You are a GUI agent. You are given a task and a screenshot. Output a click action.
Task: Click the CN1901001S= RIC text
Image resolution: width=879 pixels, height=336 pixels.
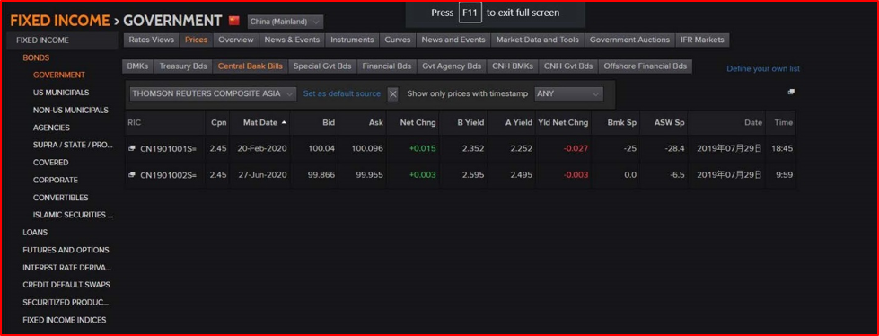168,149
